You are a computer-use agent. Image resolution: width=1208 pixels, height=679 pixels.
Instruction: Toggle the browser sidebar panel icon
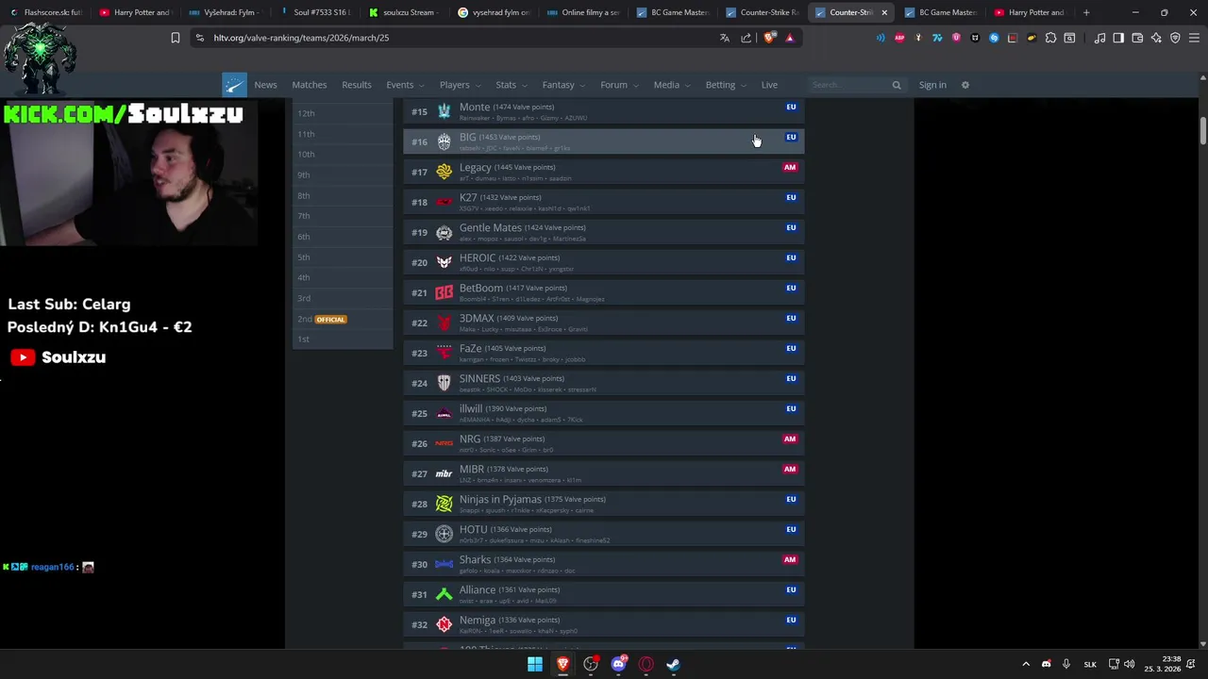(1118, 38)
